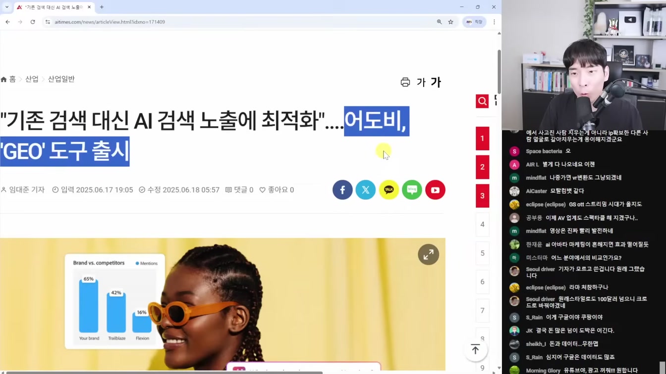Viewport: 666px width, 374px height.
Task: Bookmark this page with star icon
Action: (450, 22)
